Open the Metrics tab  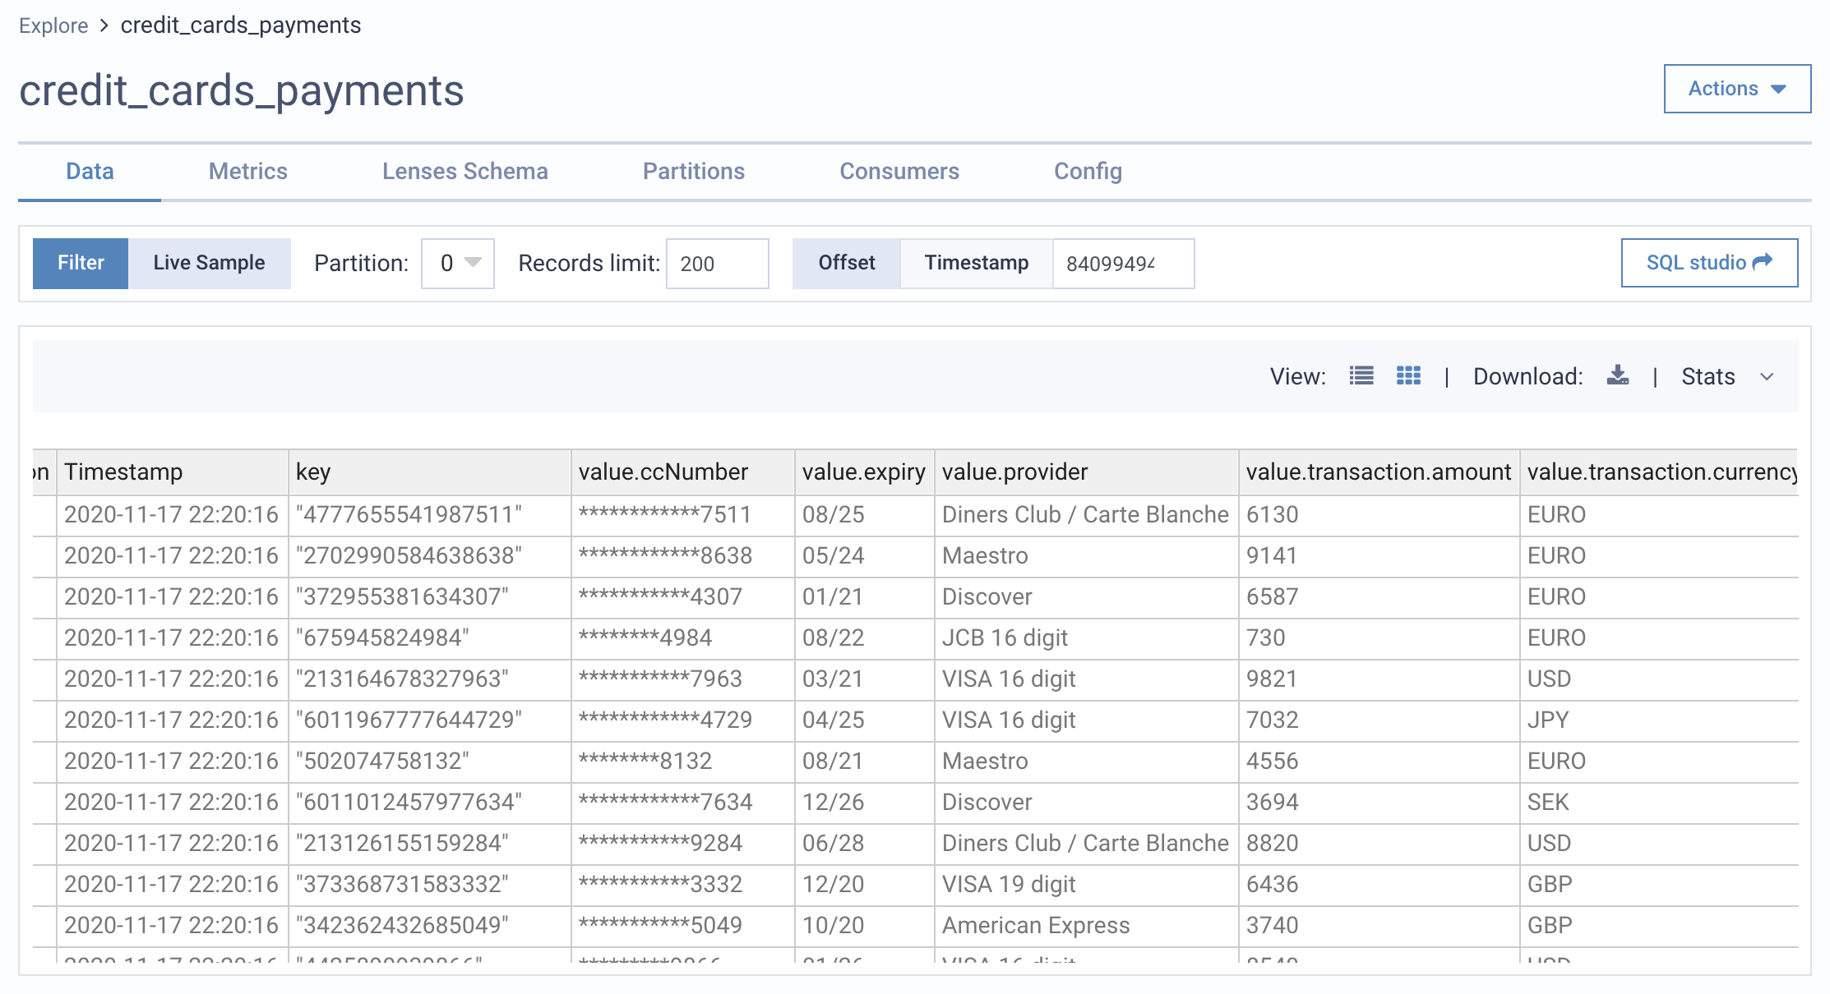tap(247, 171)
